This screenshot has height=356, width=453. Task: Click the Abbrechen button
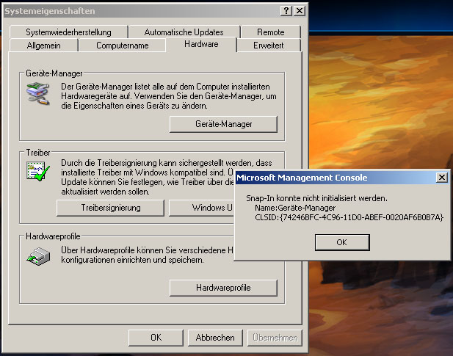click(215, 338)
